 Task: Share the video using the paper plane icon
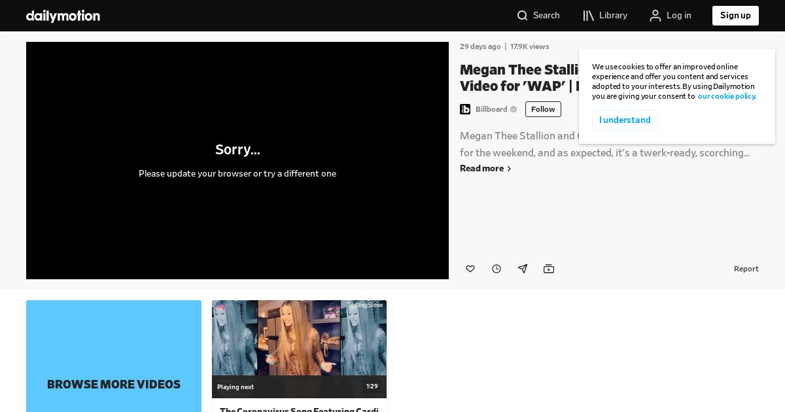pos(523,269)
